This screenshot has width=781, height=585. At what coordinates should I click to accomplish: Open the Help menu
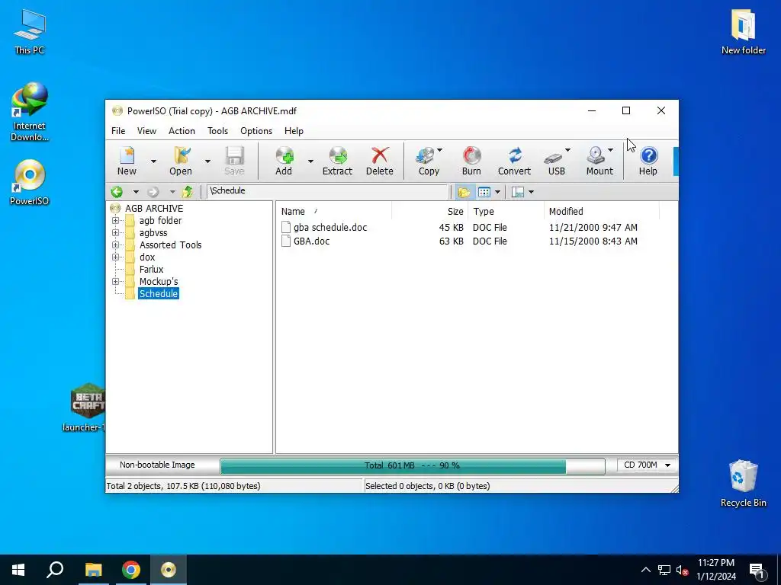pos(294,131)
